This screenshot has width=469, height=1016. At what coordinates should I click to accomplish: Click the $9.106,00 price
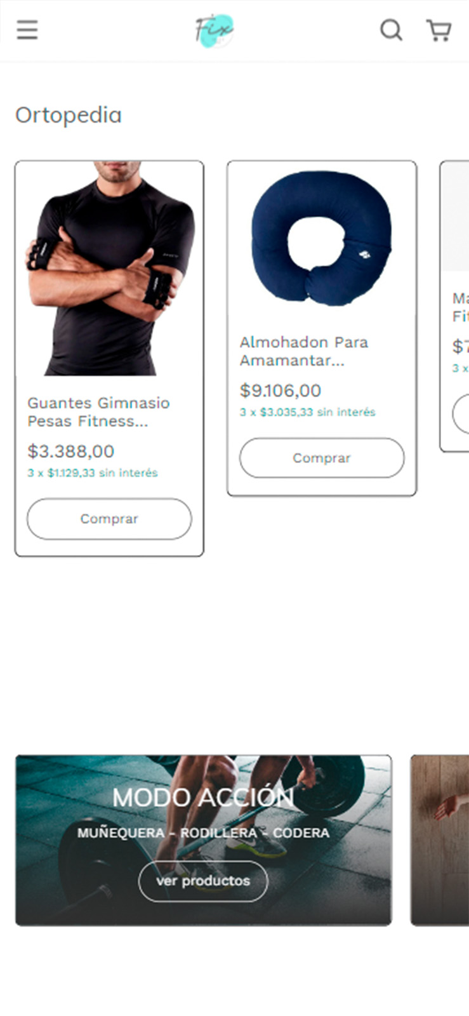[281, 391]
